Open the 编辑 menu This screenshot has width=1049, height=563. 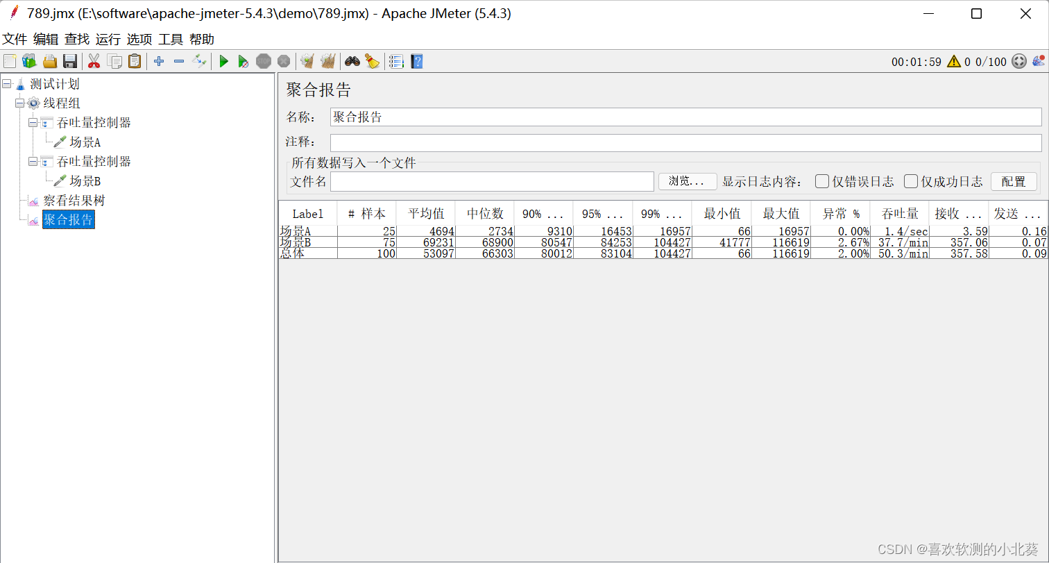[x=46, y=39]
